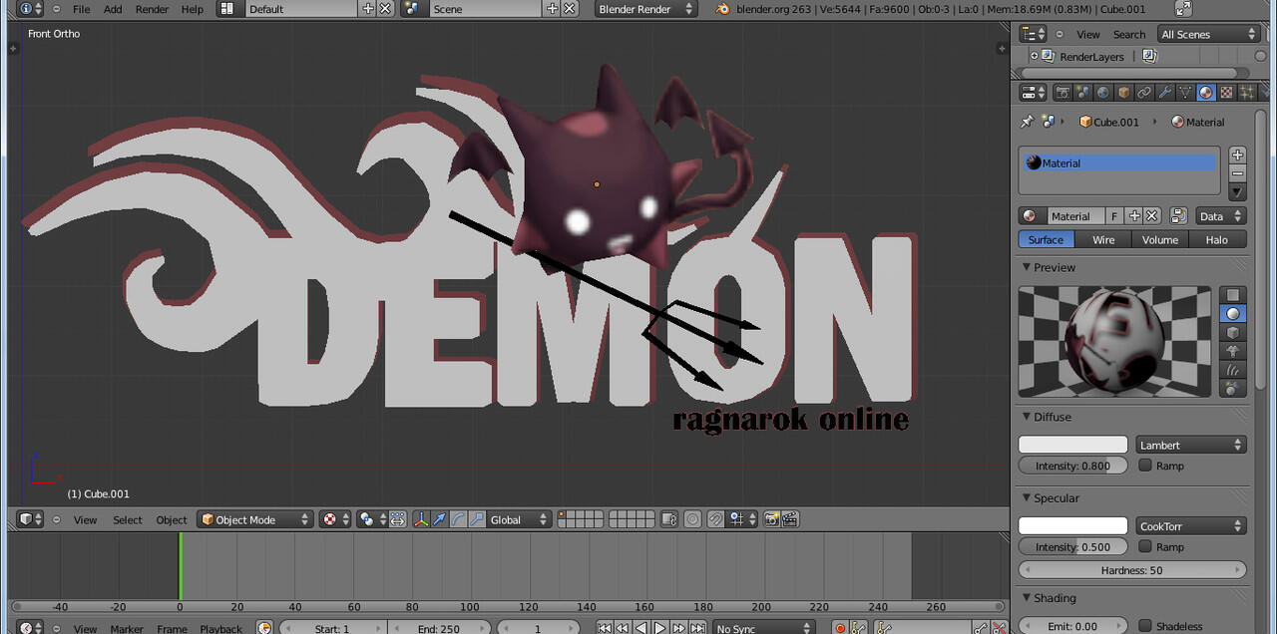Unlink material with the X button
Image resolution: width=1277 pixels, height=634 pixels.
1152,216
